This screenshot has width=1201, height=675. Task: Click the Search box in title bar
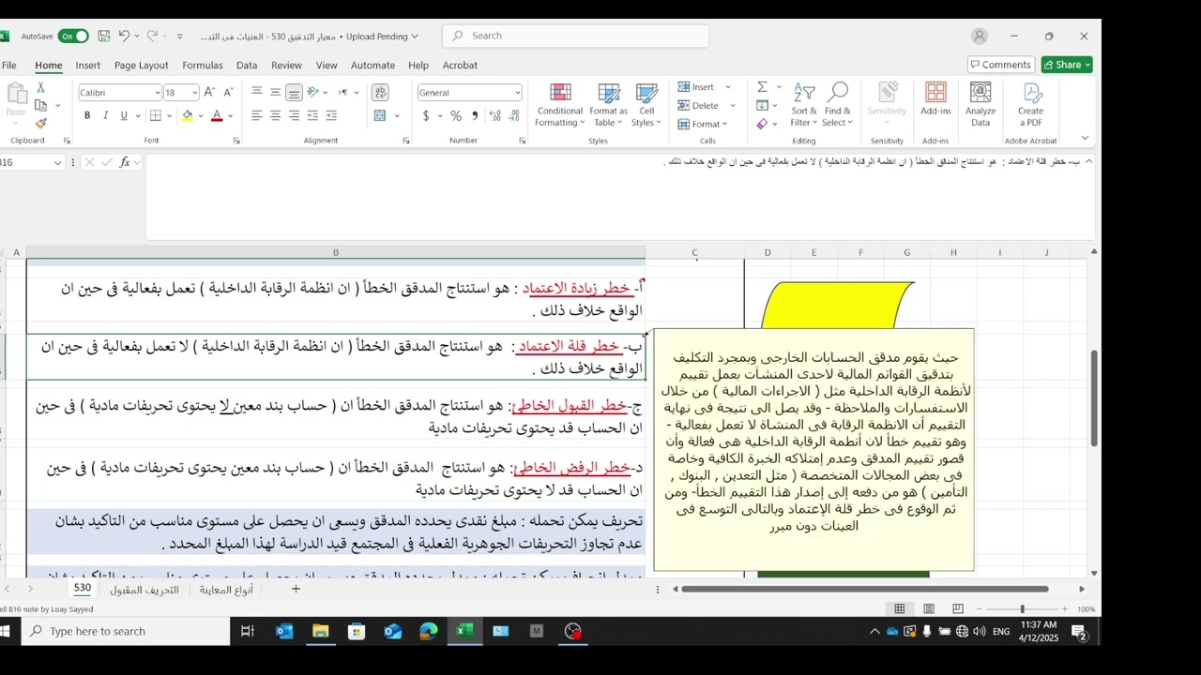575,36
